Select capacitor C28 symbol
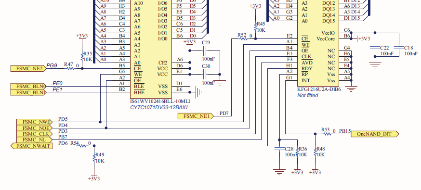Viewport: 421px width, 190px height. 279,149
